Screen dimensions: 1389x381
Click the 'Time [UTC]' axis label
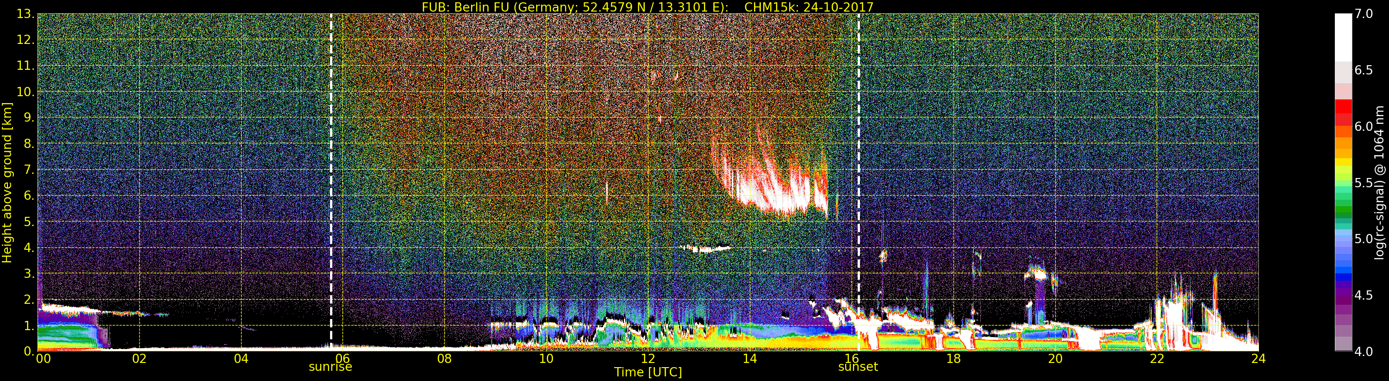[x=648, y=372]
